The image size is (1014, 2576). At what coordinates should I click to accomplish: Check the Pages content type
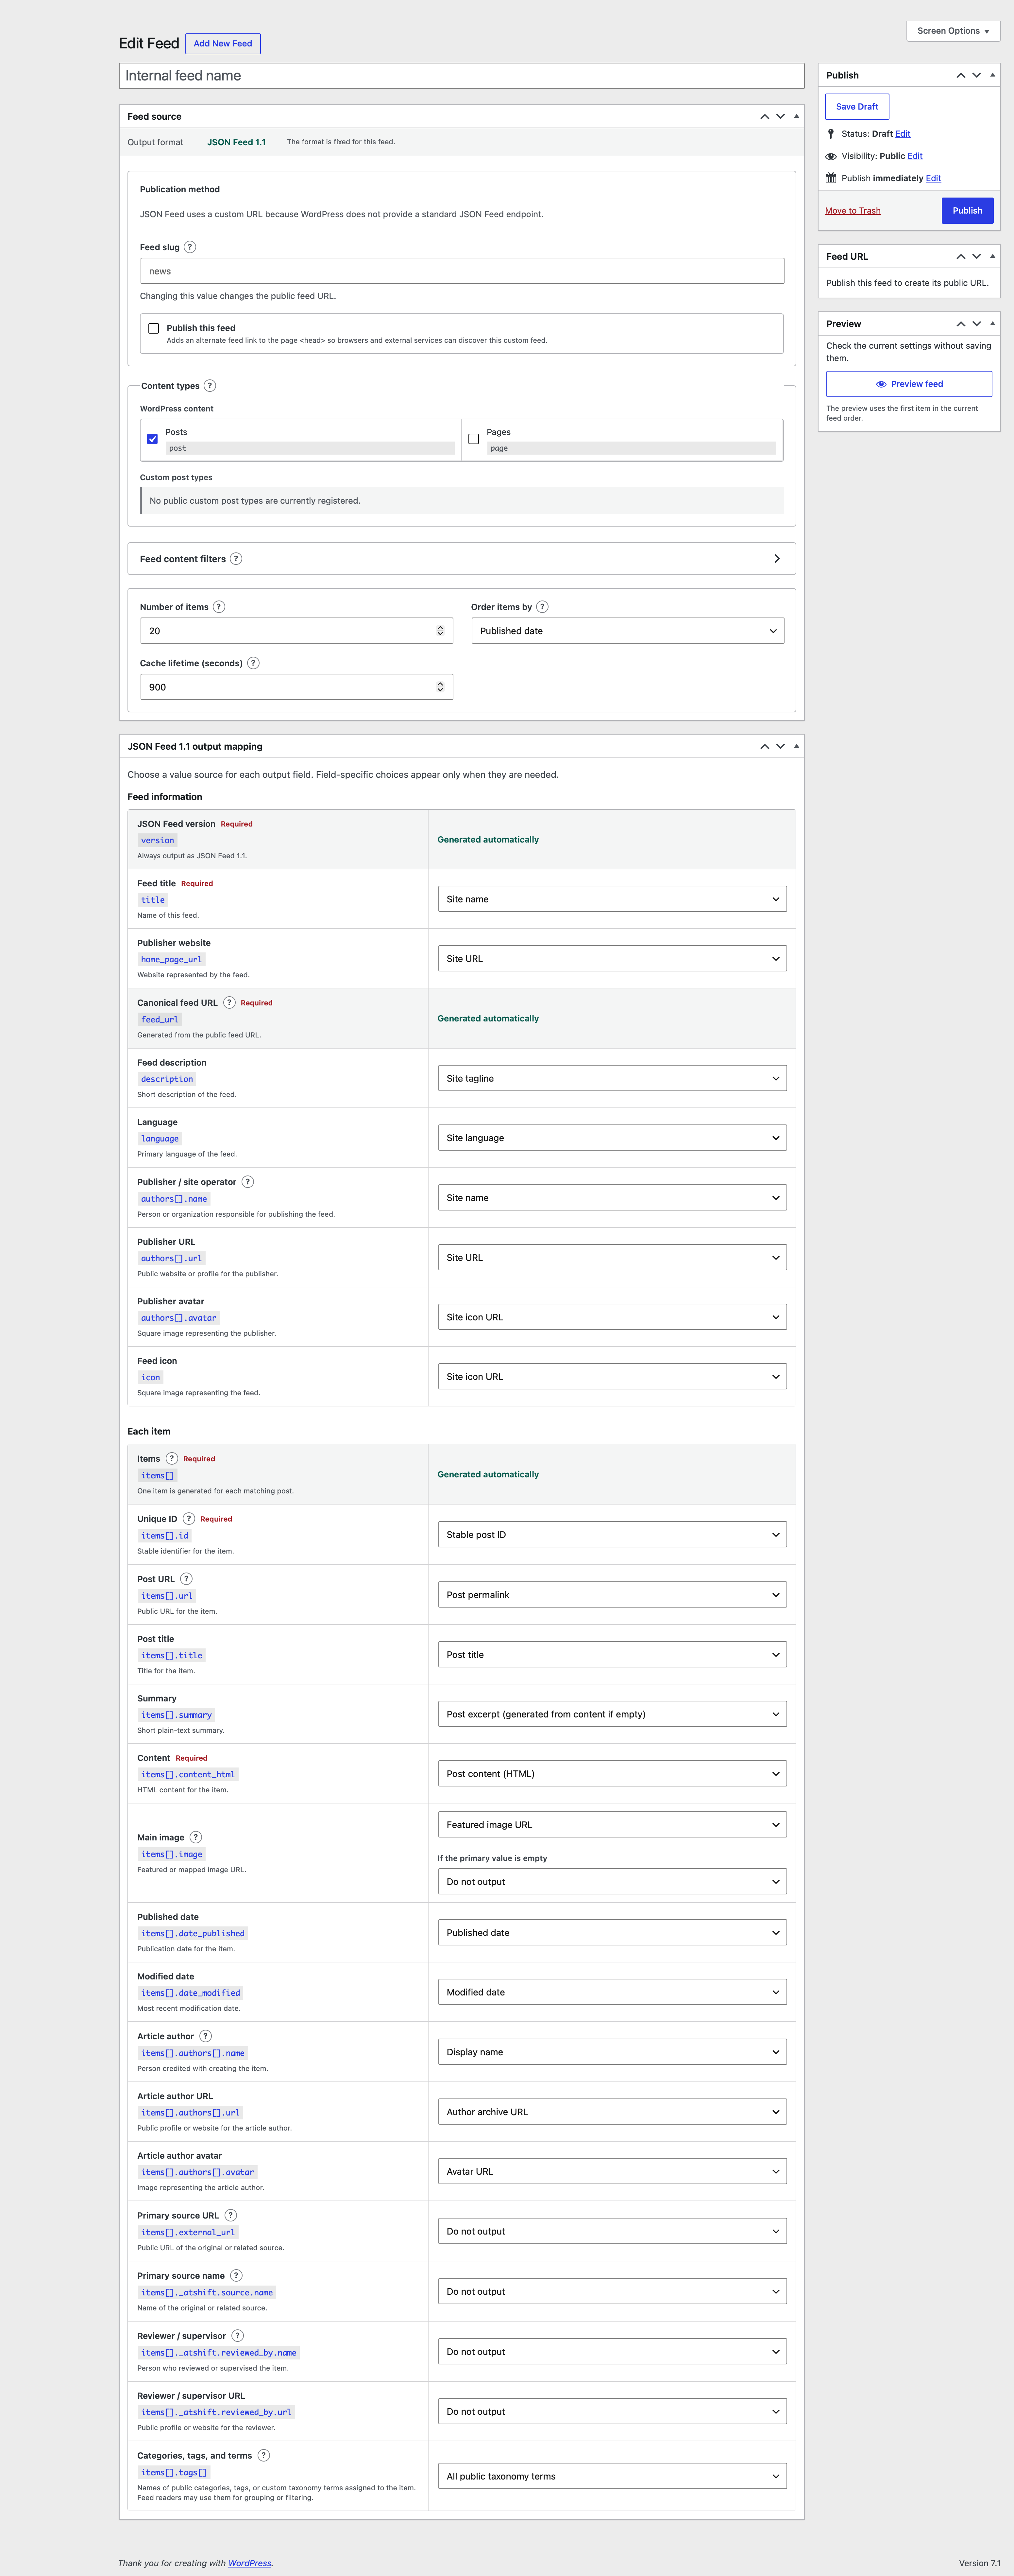click(474, 439)
